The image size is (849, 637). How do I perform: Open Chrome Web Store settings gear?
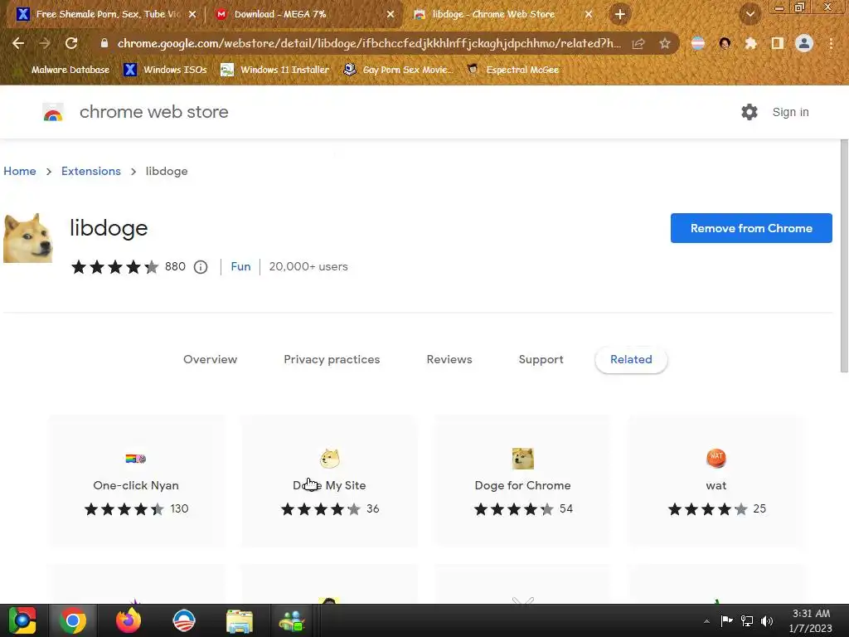750,112
